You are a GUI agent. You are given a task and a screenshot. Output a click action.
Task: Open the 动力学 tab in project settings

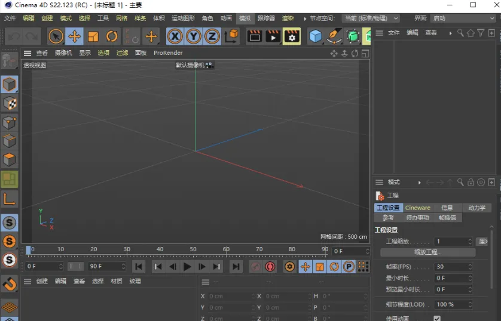476,208
